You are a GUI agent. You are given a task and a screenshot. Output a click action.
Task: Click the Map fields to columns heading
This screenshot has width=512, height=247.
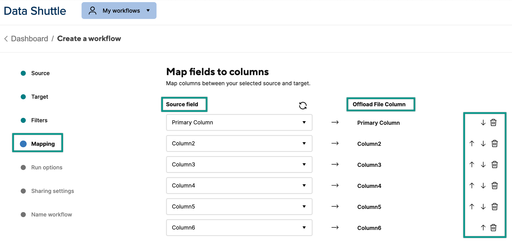point(217,72)
